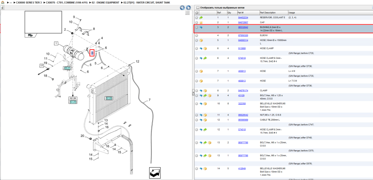
Task: Click the green arrow icon for part 43129
Action: (x=205, y=95)
